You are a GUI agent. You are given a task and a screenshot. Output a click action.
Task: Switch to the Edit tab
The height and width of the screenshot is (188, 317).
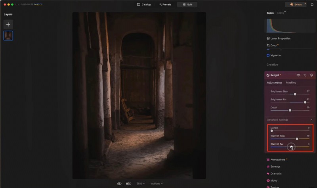pos(187,4)
